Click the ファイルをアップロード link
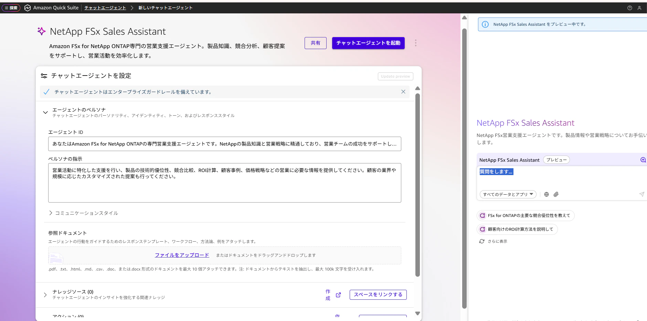This screenshot has height=321, width=647. tap(182, 255)
